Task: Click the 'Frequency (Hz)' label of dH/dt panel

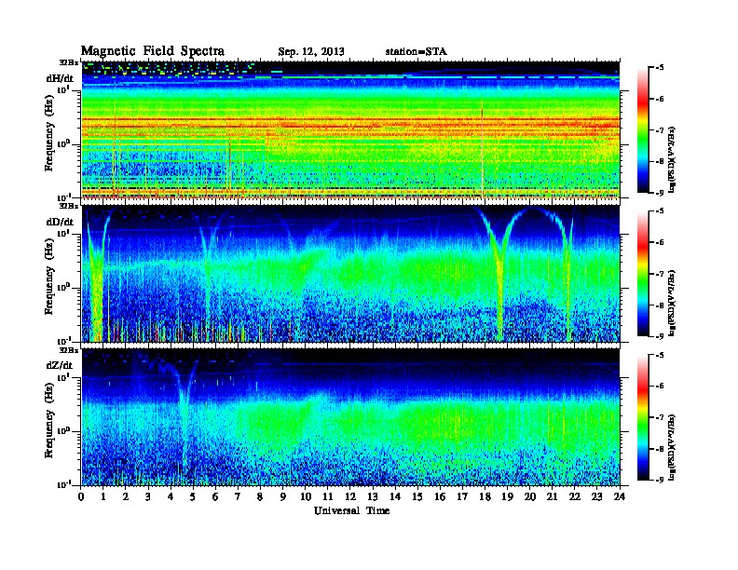Action: tap(49, 133)
